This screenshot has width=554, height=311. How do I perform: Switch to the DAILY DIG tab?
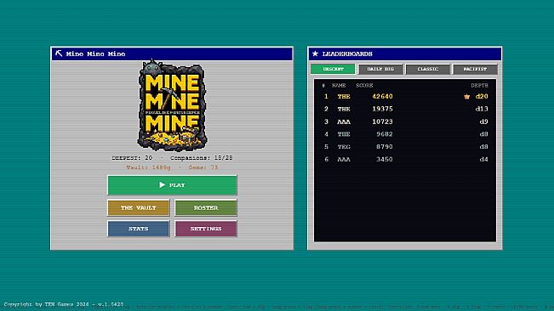[x=380, y=69]
